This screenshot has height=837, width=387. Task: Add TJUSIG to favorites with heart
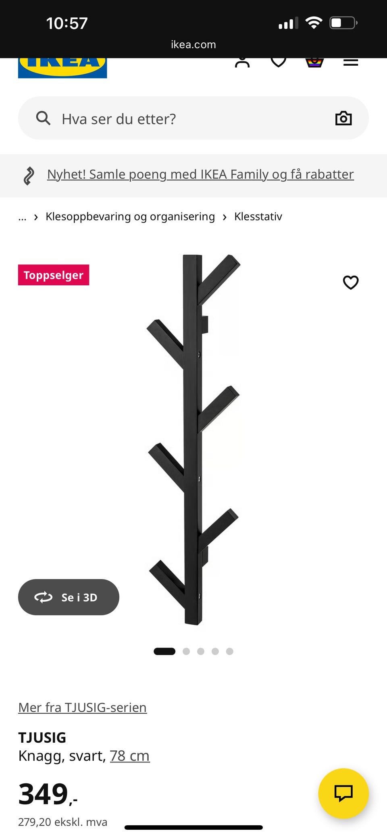pyautogui.click(x=351, y=282)
